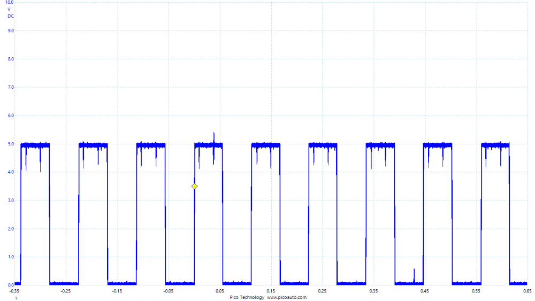Viewport: 535px width, 301px height.
Task: Select the 6.0 voltage axis label
Action: pyautogui.click(x=10, y=115)
